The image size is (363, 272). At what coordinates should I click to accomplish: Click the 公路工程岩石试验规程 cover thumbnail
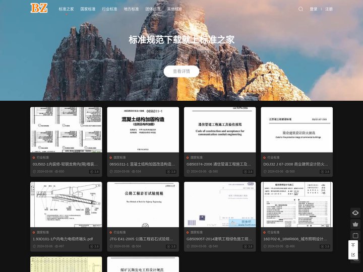coord(143,205)
